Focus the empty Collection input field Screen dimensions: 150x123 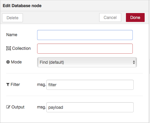tap(85, 49)
